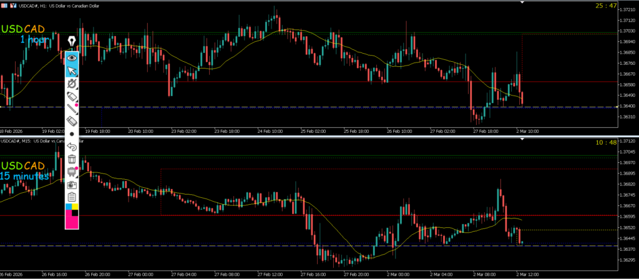Click the second icon beside USDCAD H1 title
Image resolution: width=639 pixels, height=279 pixels.
pyautogui.click(x=13, y=6)
